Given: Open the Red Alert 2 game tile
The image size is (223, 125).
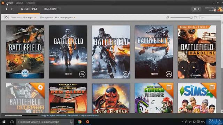Looking at the screenshot, I should 68,98.
